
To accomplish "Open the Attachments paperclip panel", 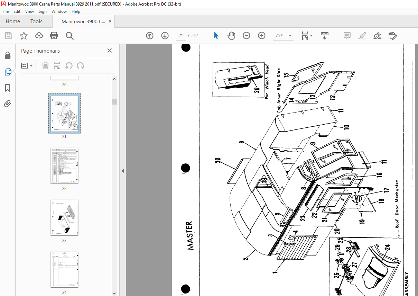I will click(x=8, y=104).
